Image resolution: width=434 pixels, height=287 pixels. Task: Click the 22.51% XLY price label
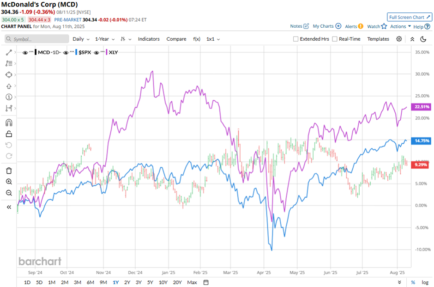(x=421, y=107)
